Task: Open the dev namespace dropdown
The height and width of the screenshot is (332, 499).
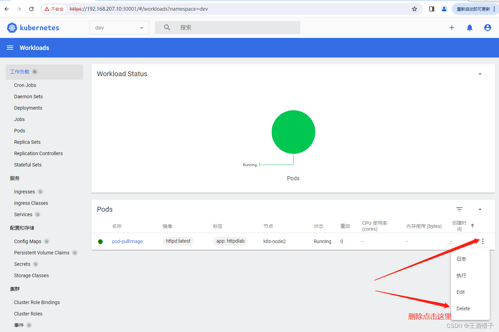Action: (x=119, y=28)
